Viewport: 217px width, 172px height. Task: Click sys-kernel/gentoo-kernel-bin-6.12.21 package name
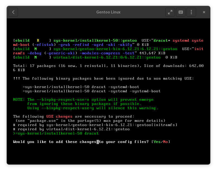click(115, 49)
